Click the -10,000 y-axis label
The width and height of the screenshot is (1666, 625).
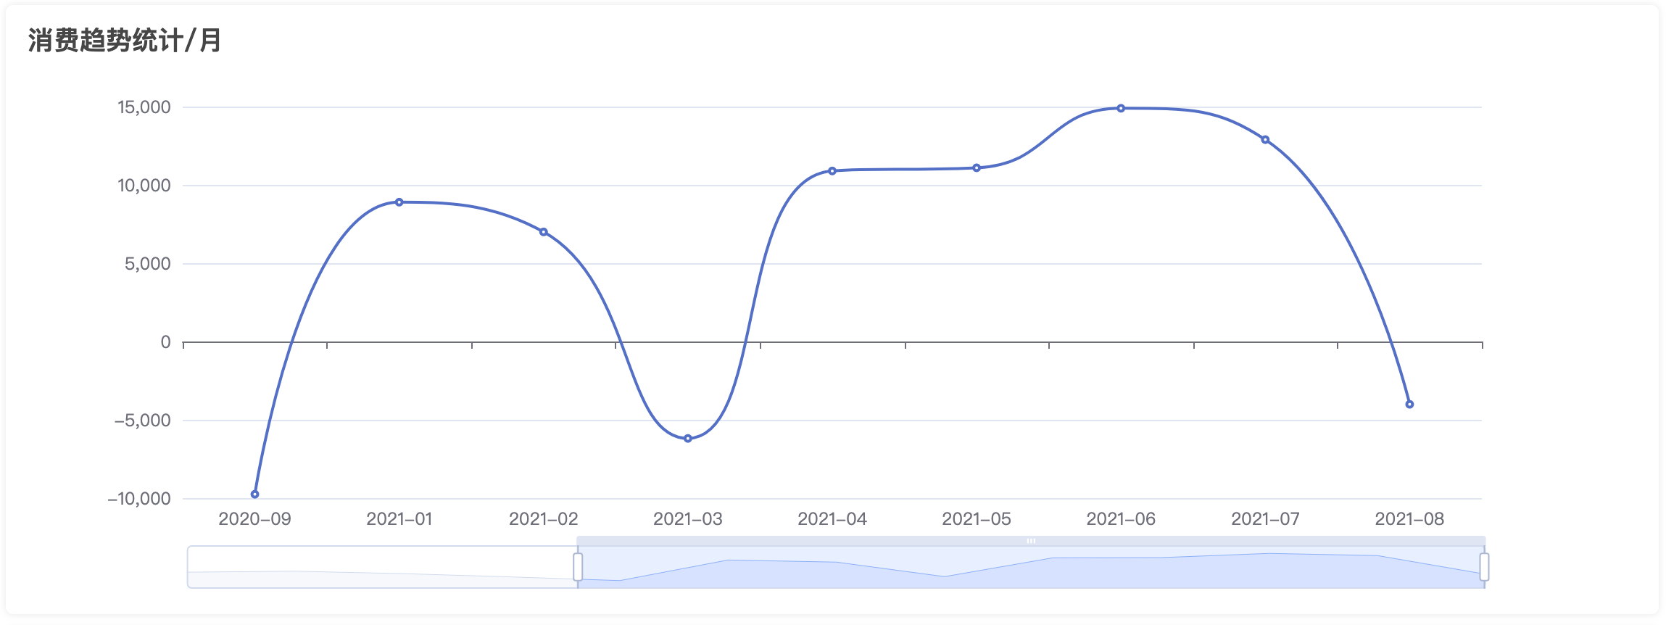(x=139, y=499)
